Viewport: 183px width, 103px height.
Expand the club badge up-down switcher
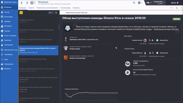pos(35,3)
